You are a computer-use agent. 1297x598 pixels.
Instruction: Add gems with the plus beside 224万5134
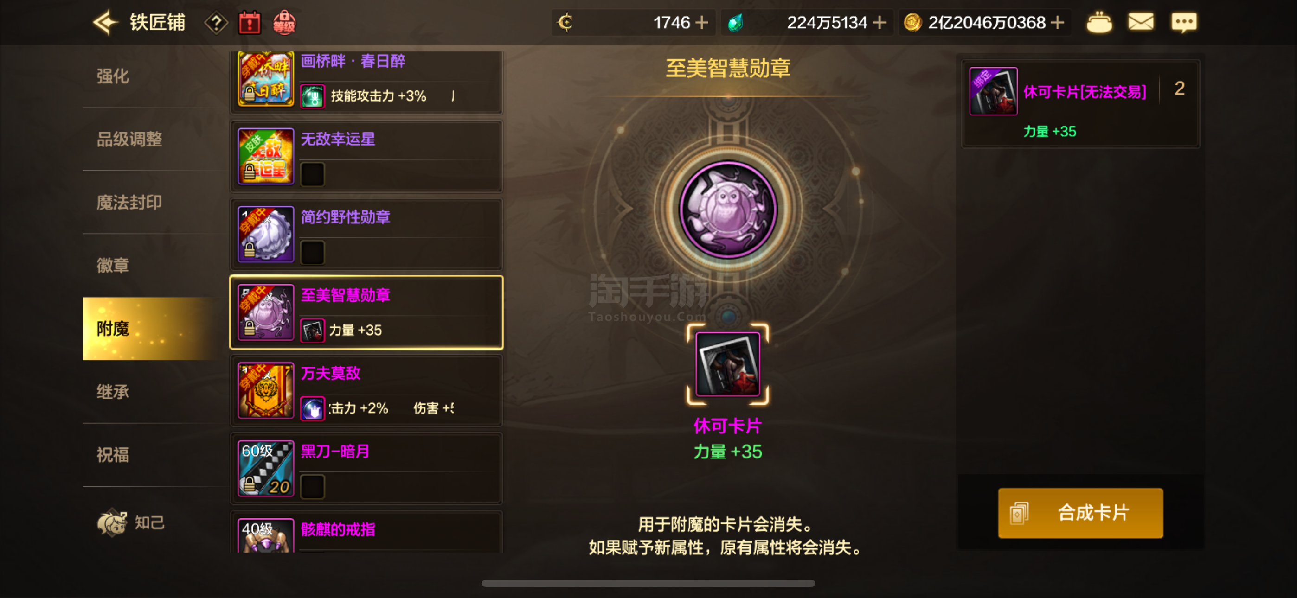880,23
